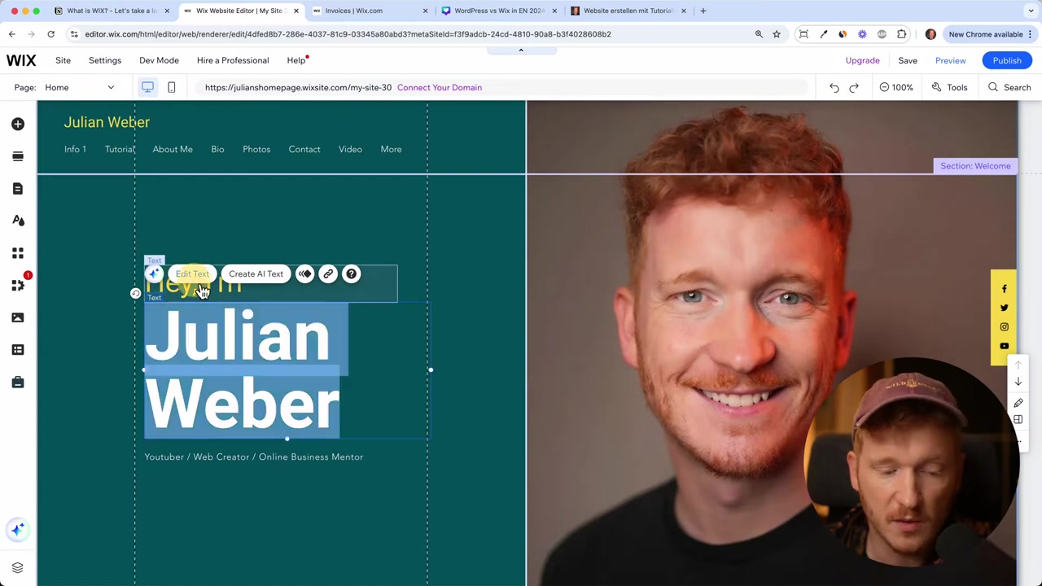Viewport: 1042px width, 586px height.
Task: Click the section edit pencil icon
Action: coord(1018,403)
